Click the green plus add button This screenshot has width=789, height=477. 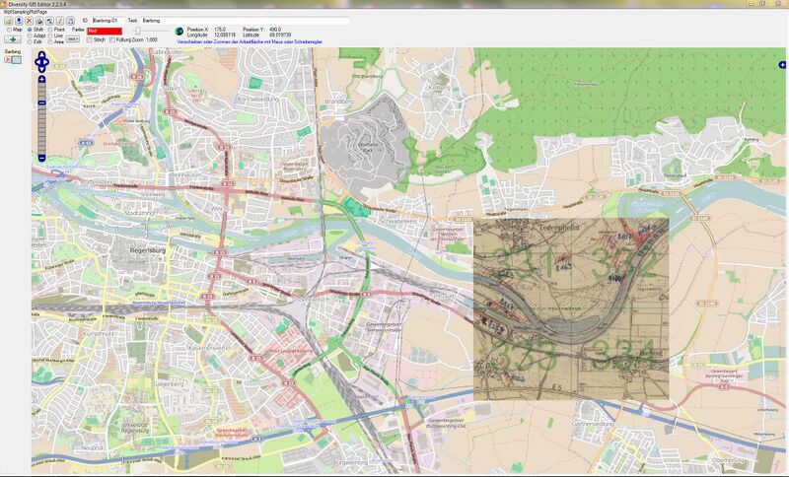[x=13, y=39]
